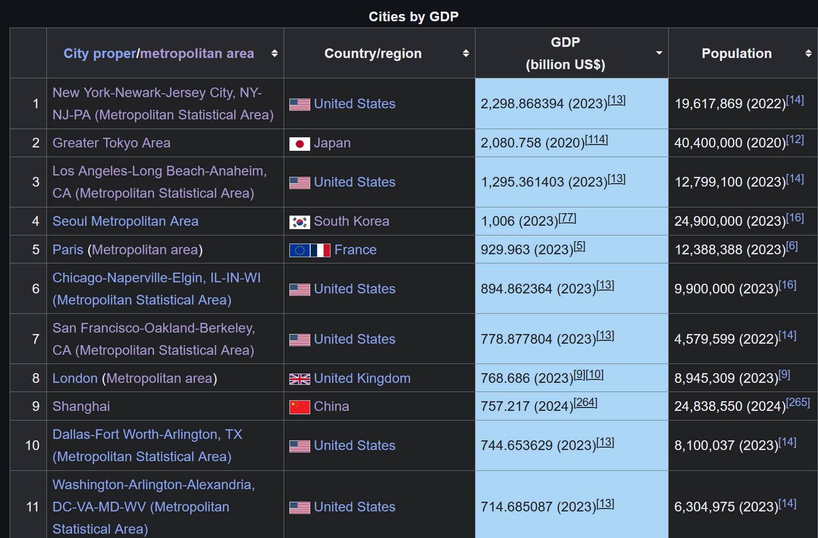Open the City proper link in header
The height and width of the screenshot is (538, 818).
(100, 53)
